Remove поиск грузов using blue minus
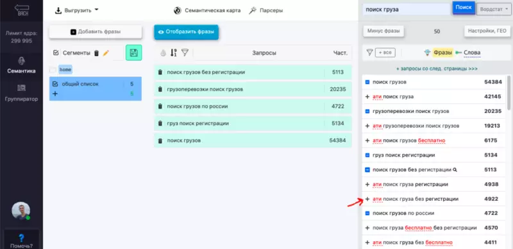This screenshot has width=513, height=249. pos(367,82)
